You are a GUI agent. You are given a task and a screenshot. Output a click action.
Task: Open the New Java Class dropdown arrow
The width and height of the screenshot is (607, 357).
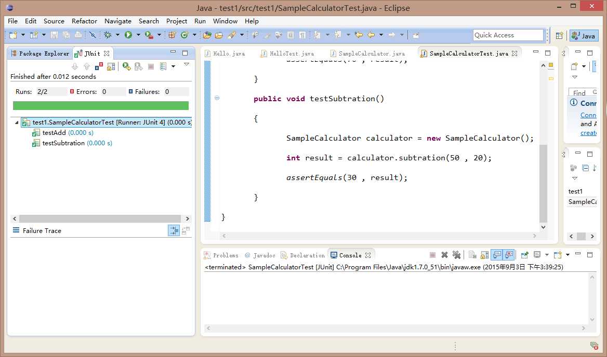(194, 35)
